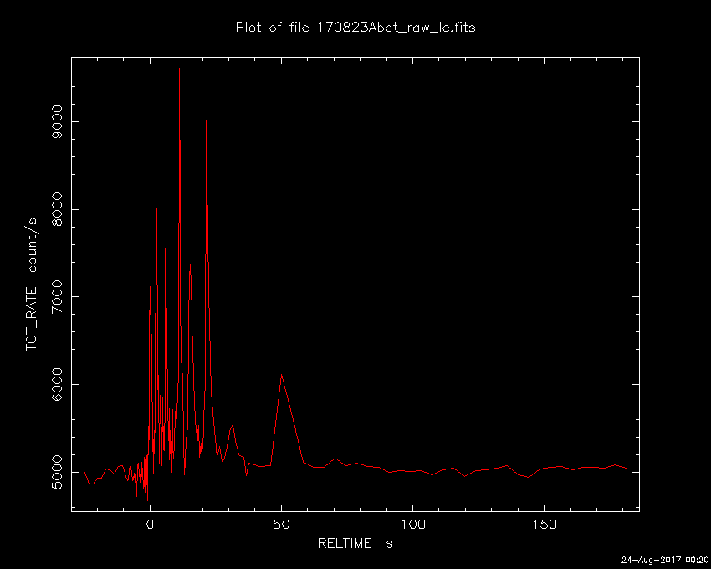Viewport: 711px width, 569px height.
Task: Click the y-axis tick label '5000'
Action: (58, 472)
